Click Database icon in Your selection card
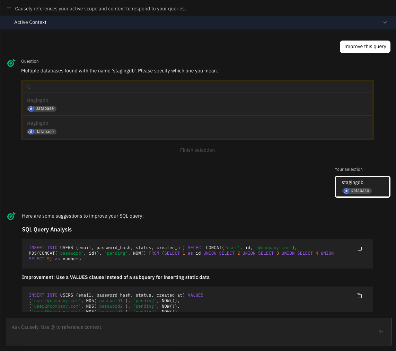 [346, 191]
